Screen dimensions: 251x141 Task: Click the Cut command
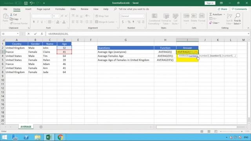tap(13, 14)
